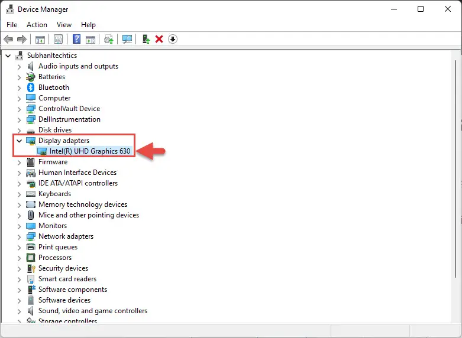Click the Firmware chip icon
Screen dimensions: 462x338
pos(31,162)
